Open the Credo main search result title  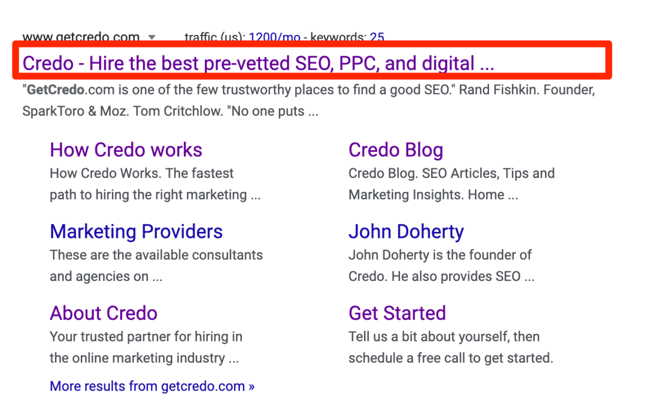258,63
